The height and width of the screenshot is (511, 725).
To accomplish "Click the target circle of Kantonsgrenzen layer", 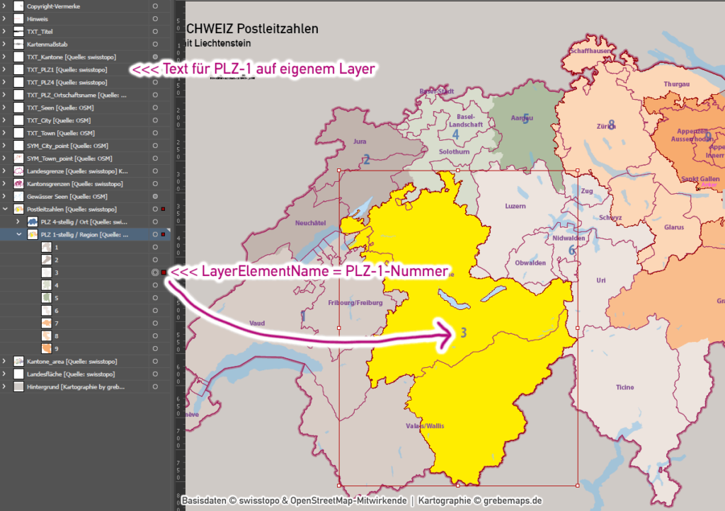I will [x=156, y=183].
